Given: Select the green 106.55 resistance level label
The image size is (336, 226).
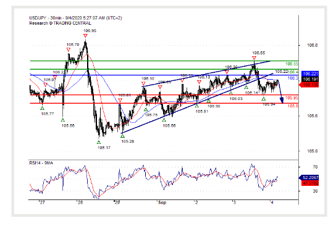Looking at the screenshot, I should [x=292, y=64].
